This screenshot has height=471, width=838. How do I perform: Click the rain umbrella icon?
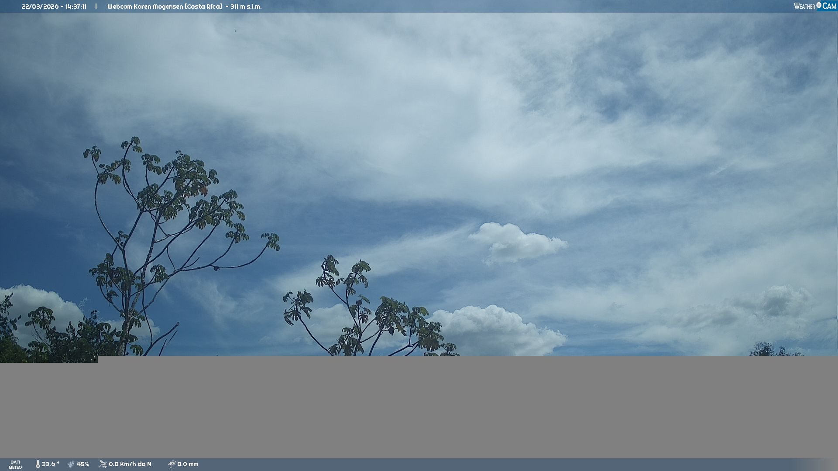pos(172,464)
